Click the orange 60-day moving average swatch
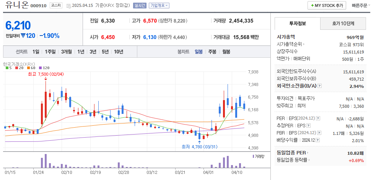The height and width of the screenshot is (180, 371). point(28,68)
